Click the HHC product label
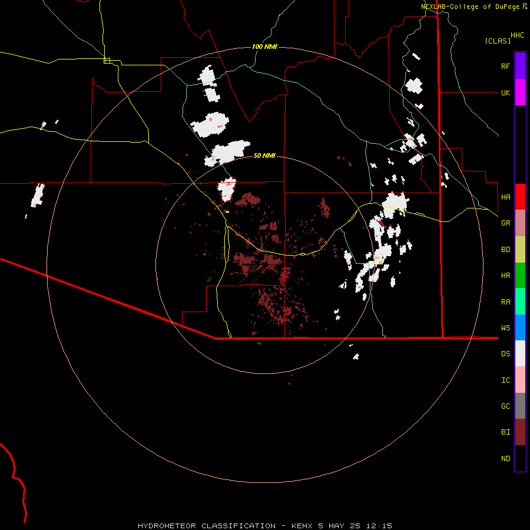This screenshot has height=530, width=530. coord(517,35)
